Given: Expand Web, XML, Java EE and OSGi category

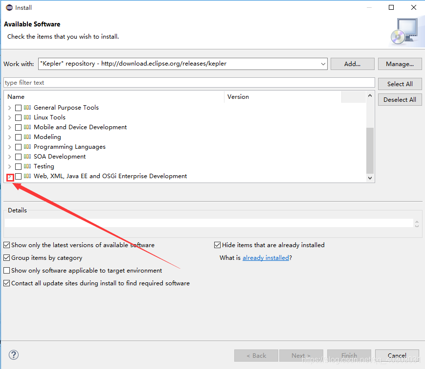Looking at the screenshot, I should pos(10,177).
